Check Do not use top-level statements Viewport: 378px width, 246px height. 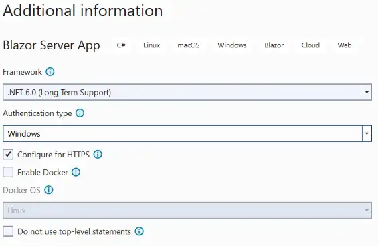tap(8, 231)
